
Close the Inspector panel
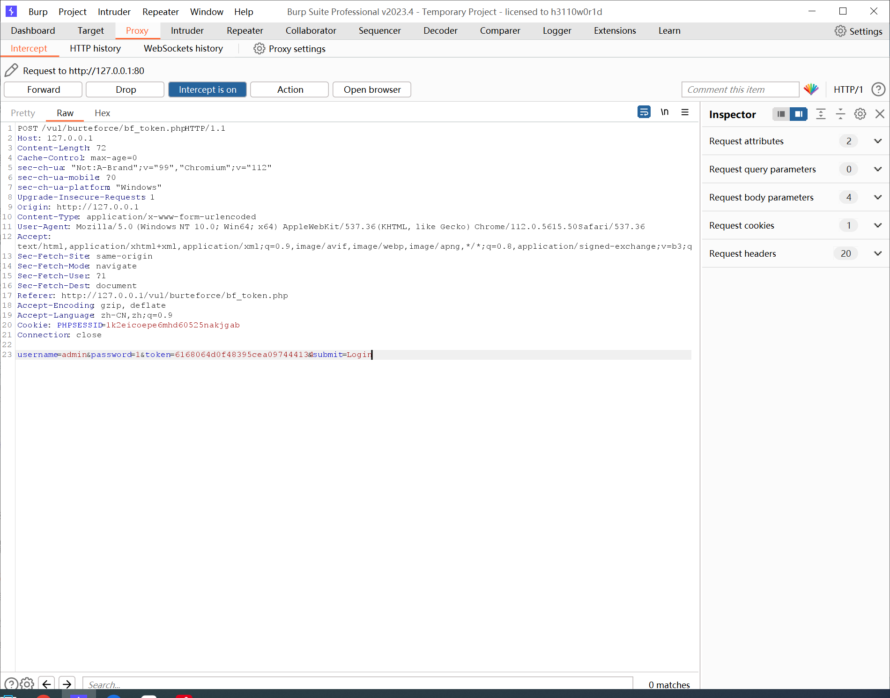click(880, 114)
